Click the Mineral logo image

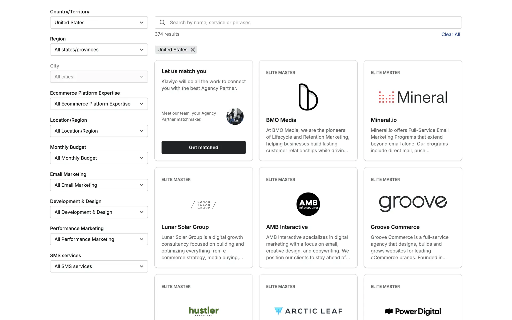(x=413, y=97)
